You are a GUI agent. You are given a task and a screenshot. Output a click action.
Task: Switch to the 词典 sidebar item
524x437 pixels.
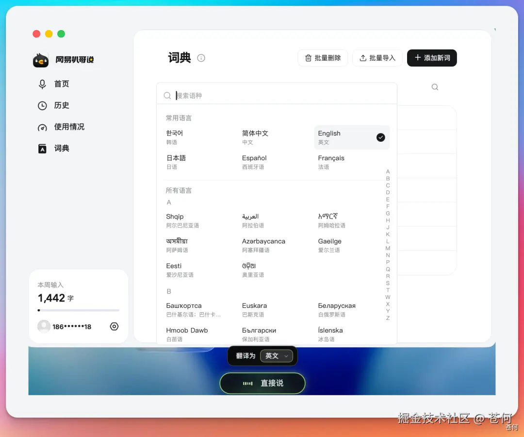coord(54,149)
